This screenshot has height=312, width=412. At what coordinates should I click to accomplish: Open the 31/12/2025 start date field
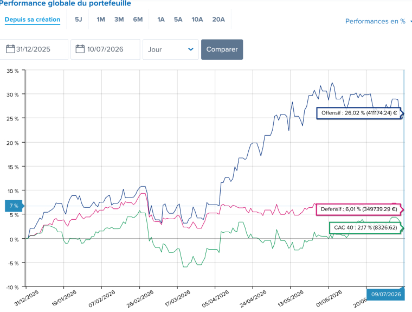click(x=34, y=49)
